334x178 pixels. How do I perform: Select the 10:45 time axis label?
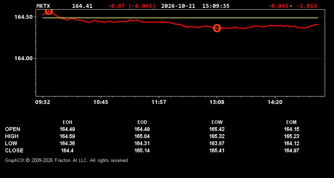(x=101, y=102)
